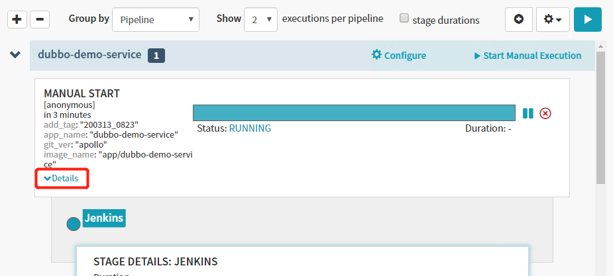Select the Jenkins stage label
The height and width of the screenshot is (276, 613).
104,218
